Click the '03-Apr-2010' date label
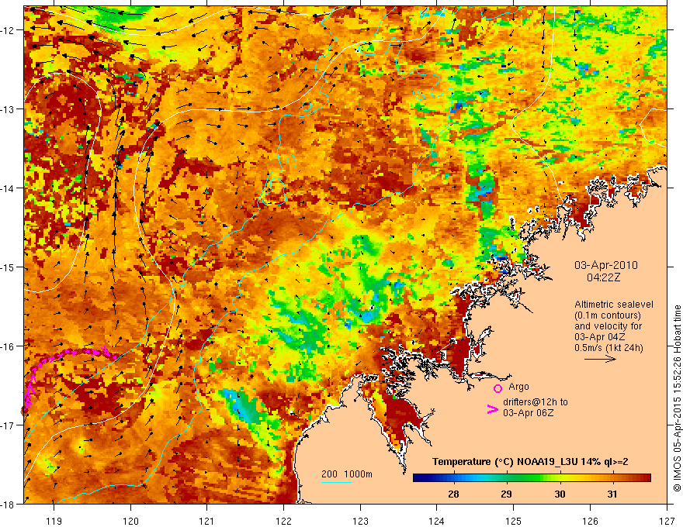The width and height of the screenshot is (683, 527). [606, 265]
